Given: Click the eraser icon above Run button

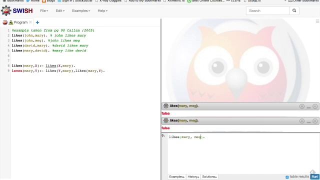Looking at the screenshot, I should click(x=312, y=171).
